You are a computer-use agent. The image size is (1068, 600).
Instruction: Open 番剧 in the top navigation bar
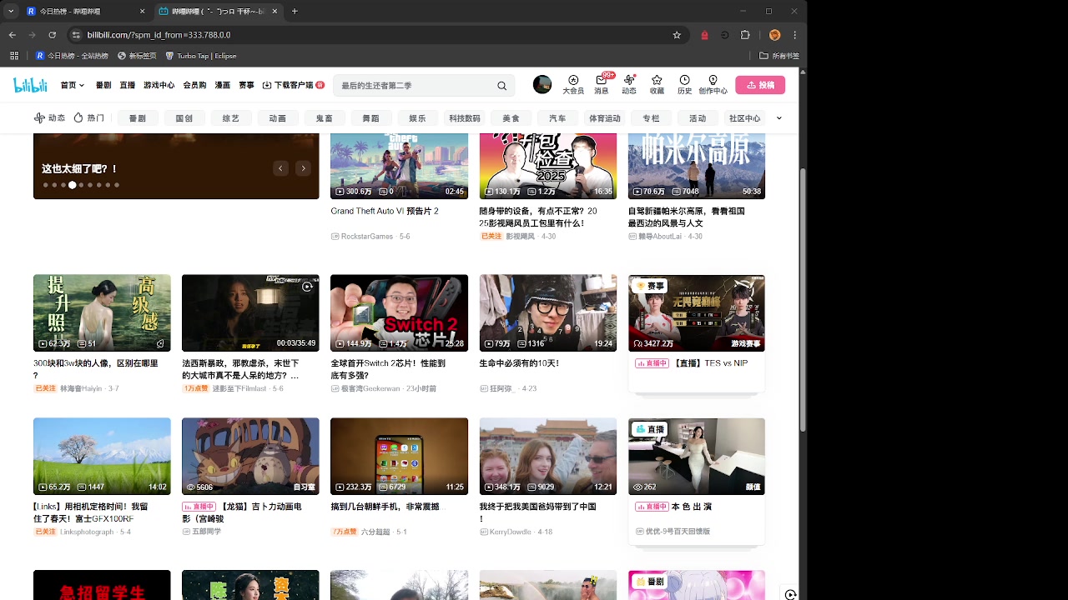[103, 85]
